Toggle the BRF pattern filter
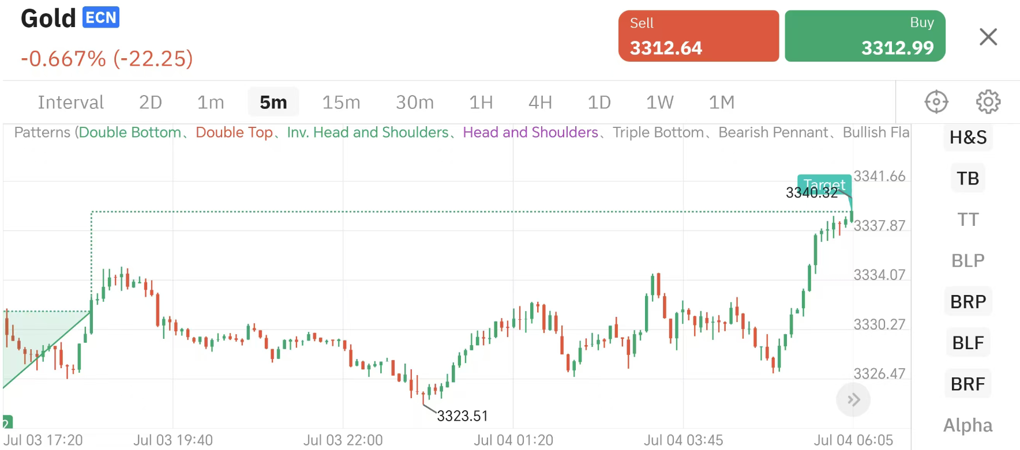The height and width of the screenshot is (450, 1020). 968,384
